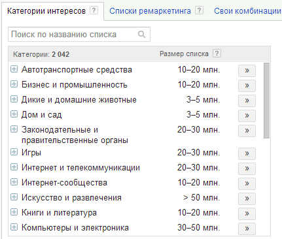The width and height of the screenshot is (282, 239).
Task: Expand the Интернет-сообщества category
Action: 14,182
